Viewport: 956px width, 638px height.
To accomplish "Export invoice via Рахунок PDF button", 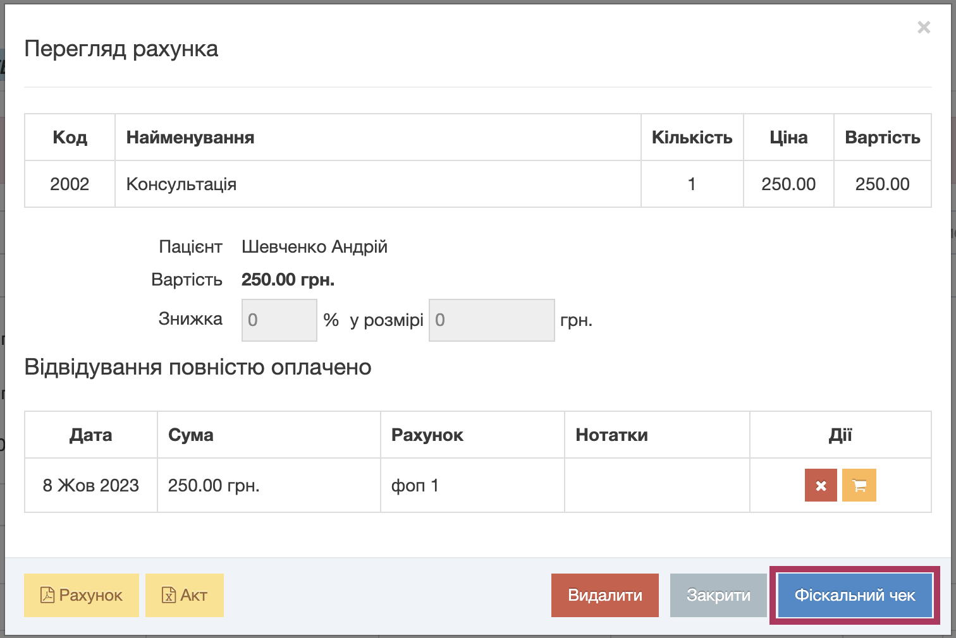I will click(82, 595).
